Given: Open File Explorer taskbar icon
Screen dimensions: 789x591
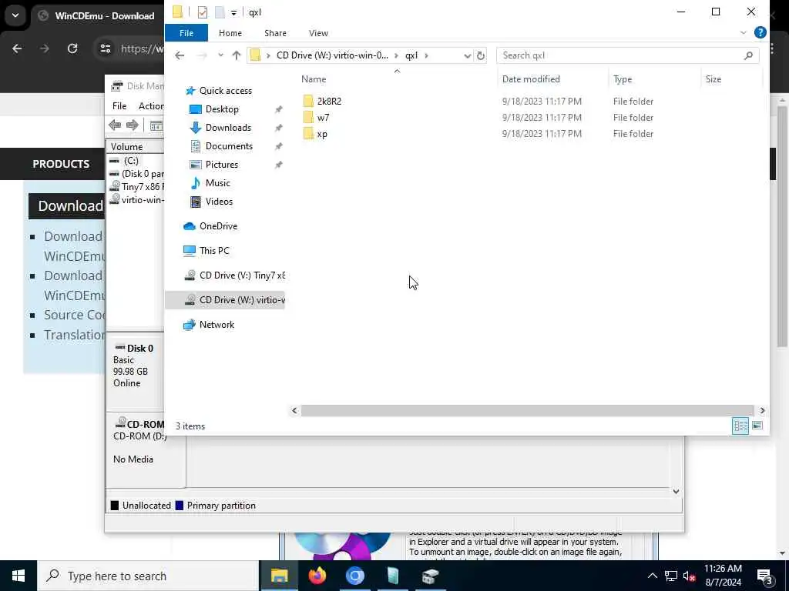Looking at the screenshot, I should [279, 576].
